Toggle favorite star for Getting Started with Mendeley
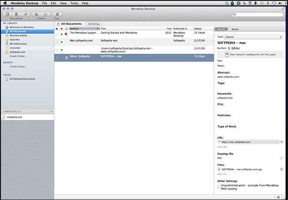This screenshot has width=288, height=200. 57,34
